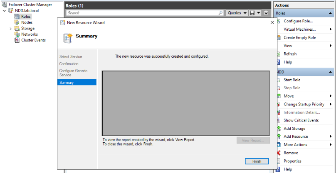The image size is (336, 173).
Task: Click the Properties page icon
Action: [279, 161]
